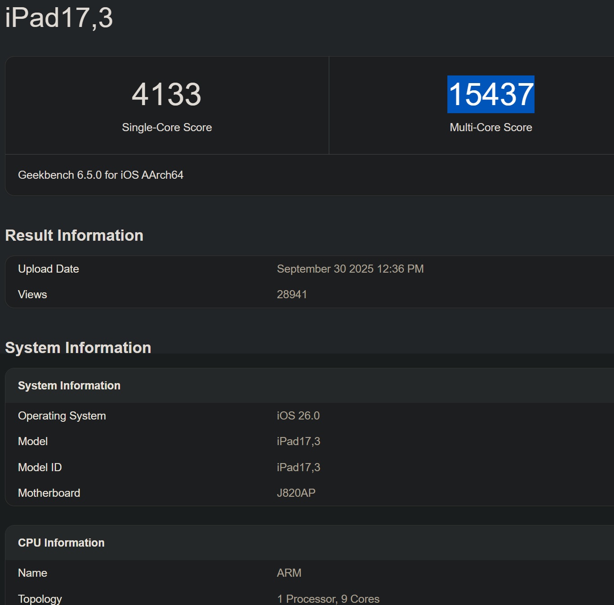614x605 pixels.
Task: Click the Topology row
Action: coord(40,598)
